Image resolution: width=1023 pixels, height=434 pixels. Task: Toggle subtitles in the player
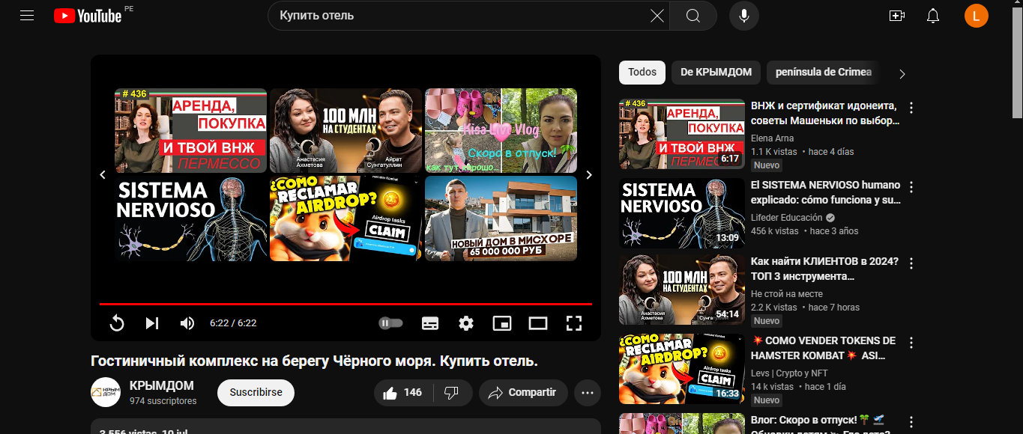430,323
